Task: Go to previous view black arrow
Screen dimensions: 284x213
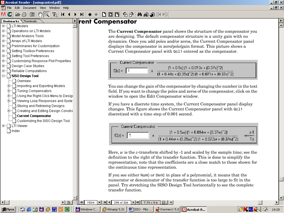Action: [x=90, y=14]
